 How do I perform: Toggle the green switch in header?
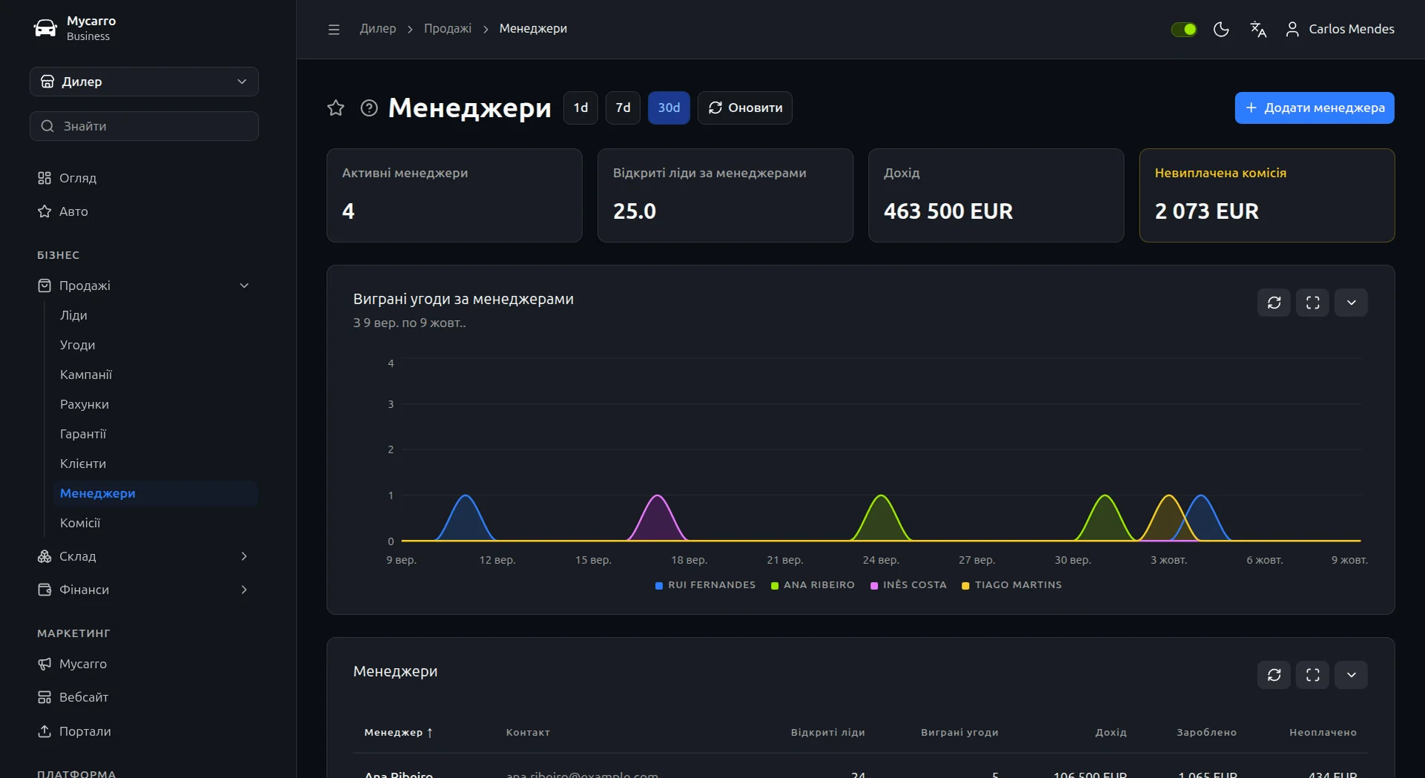pyautogui.click(x=1184, y=29)
